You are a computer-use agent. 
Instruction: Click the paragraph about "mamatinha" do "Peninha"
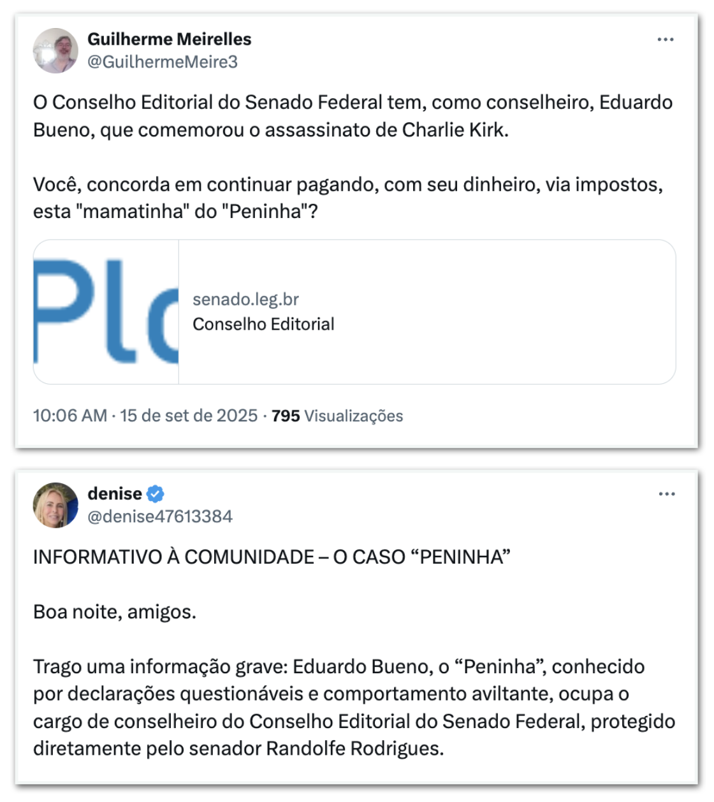(x=347, y=198)
